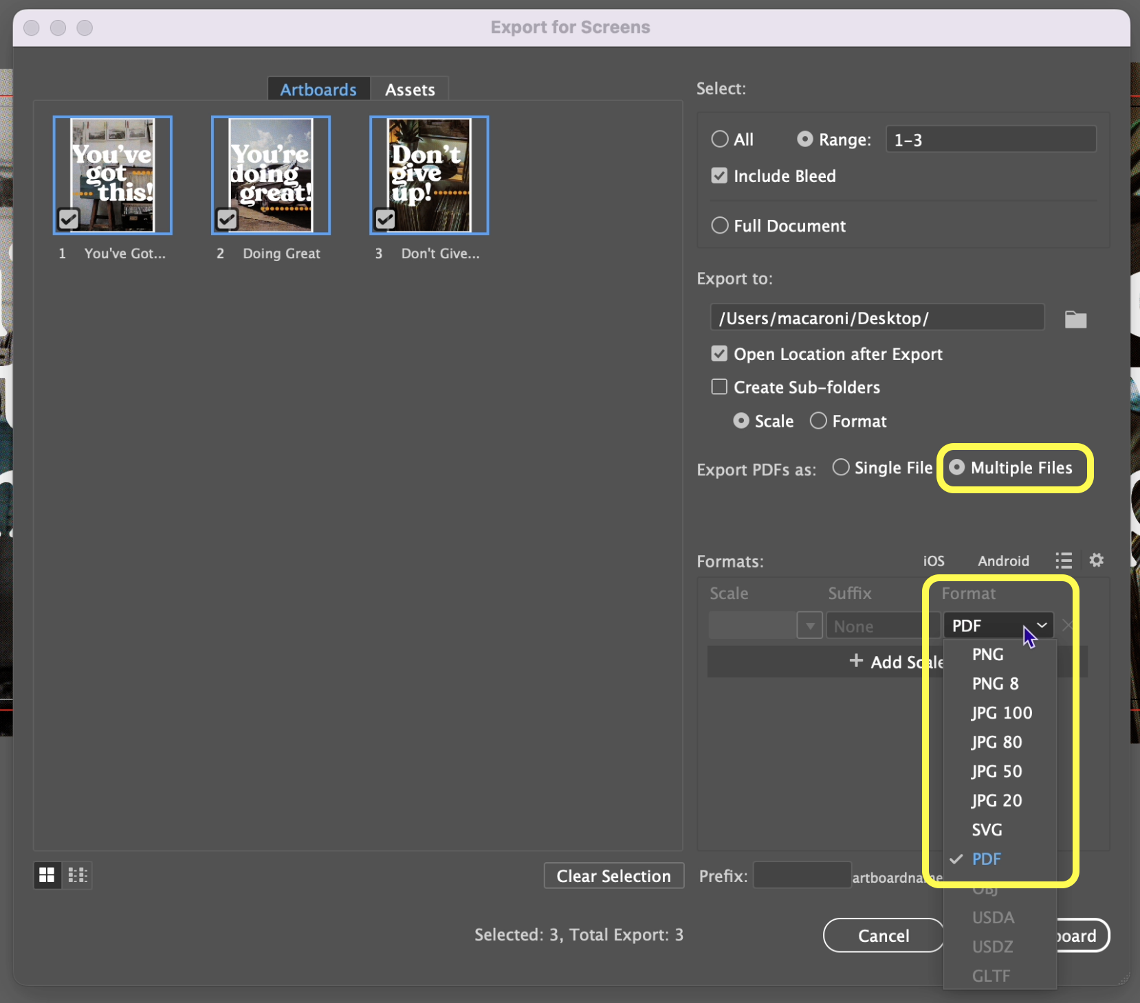The width and height of the screenshot is (1140, 1003).
Task: Remove the PDF format row
Action: click(1067, 625)
